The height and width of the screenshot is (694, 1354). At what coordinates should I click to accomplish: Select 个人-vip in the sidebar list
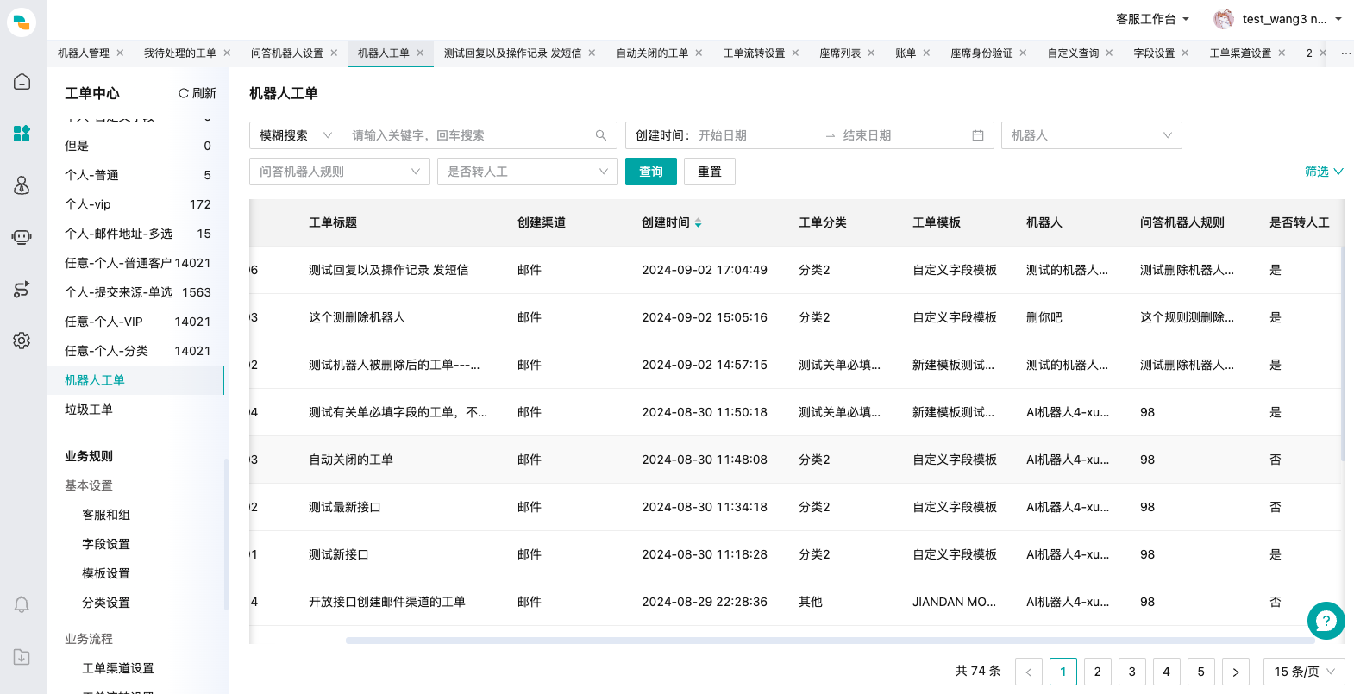click(138, 204)
